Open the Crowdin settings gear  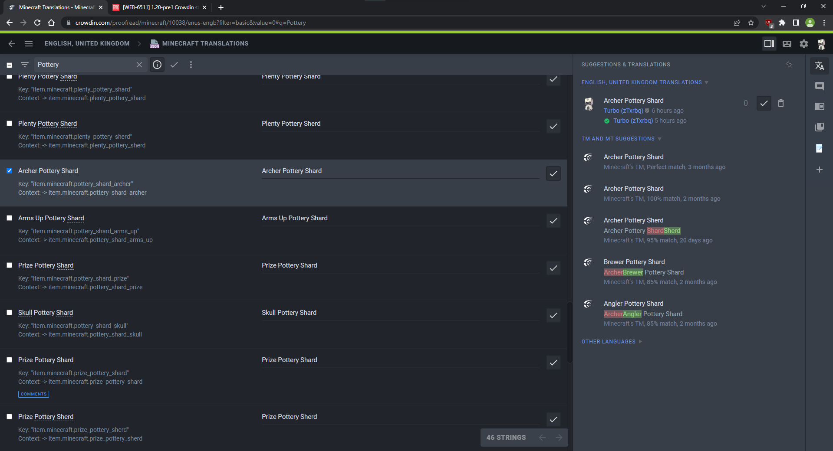click(804, 44)
